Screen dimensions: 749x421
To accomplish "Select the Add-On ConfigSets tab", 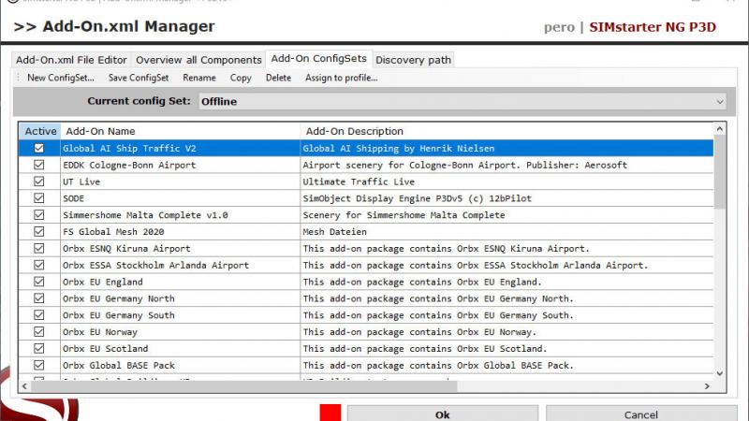I will (318, 58).
